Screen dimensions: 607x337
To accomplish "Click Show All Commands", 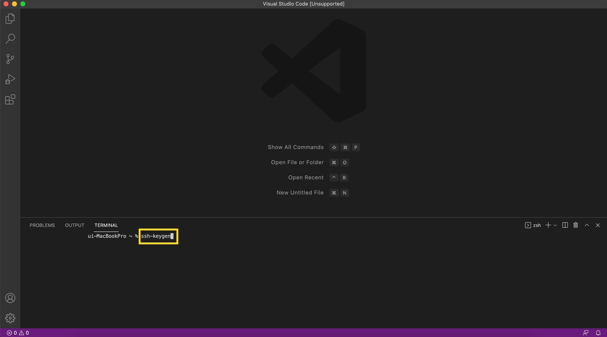I will [295, 147].
